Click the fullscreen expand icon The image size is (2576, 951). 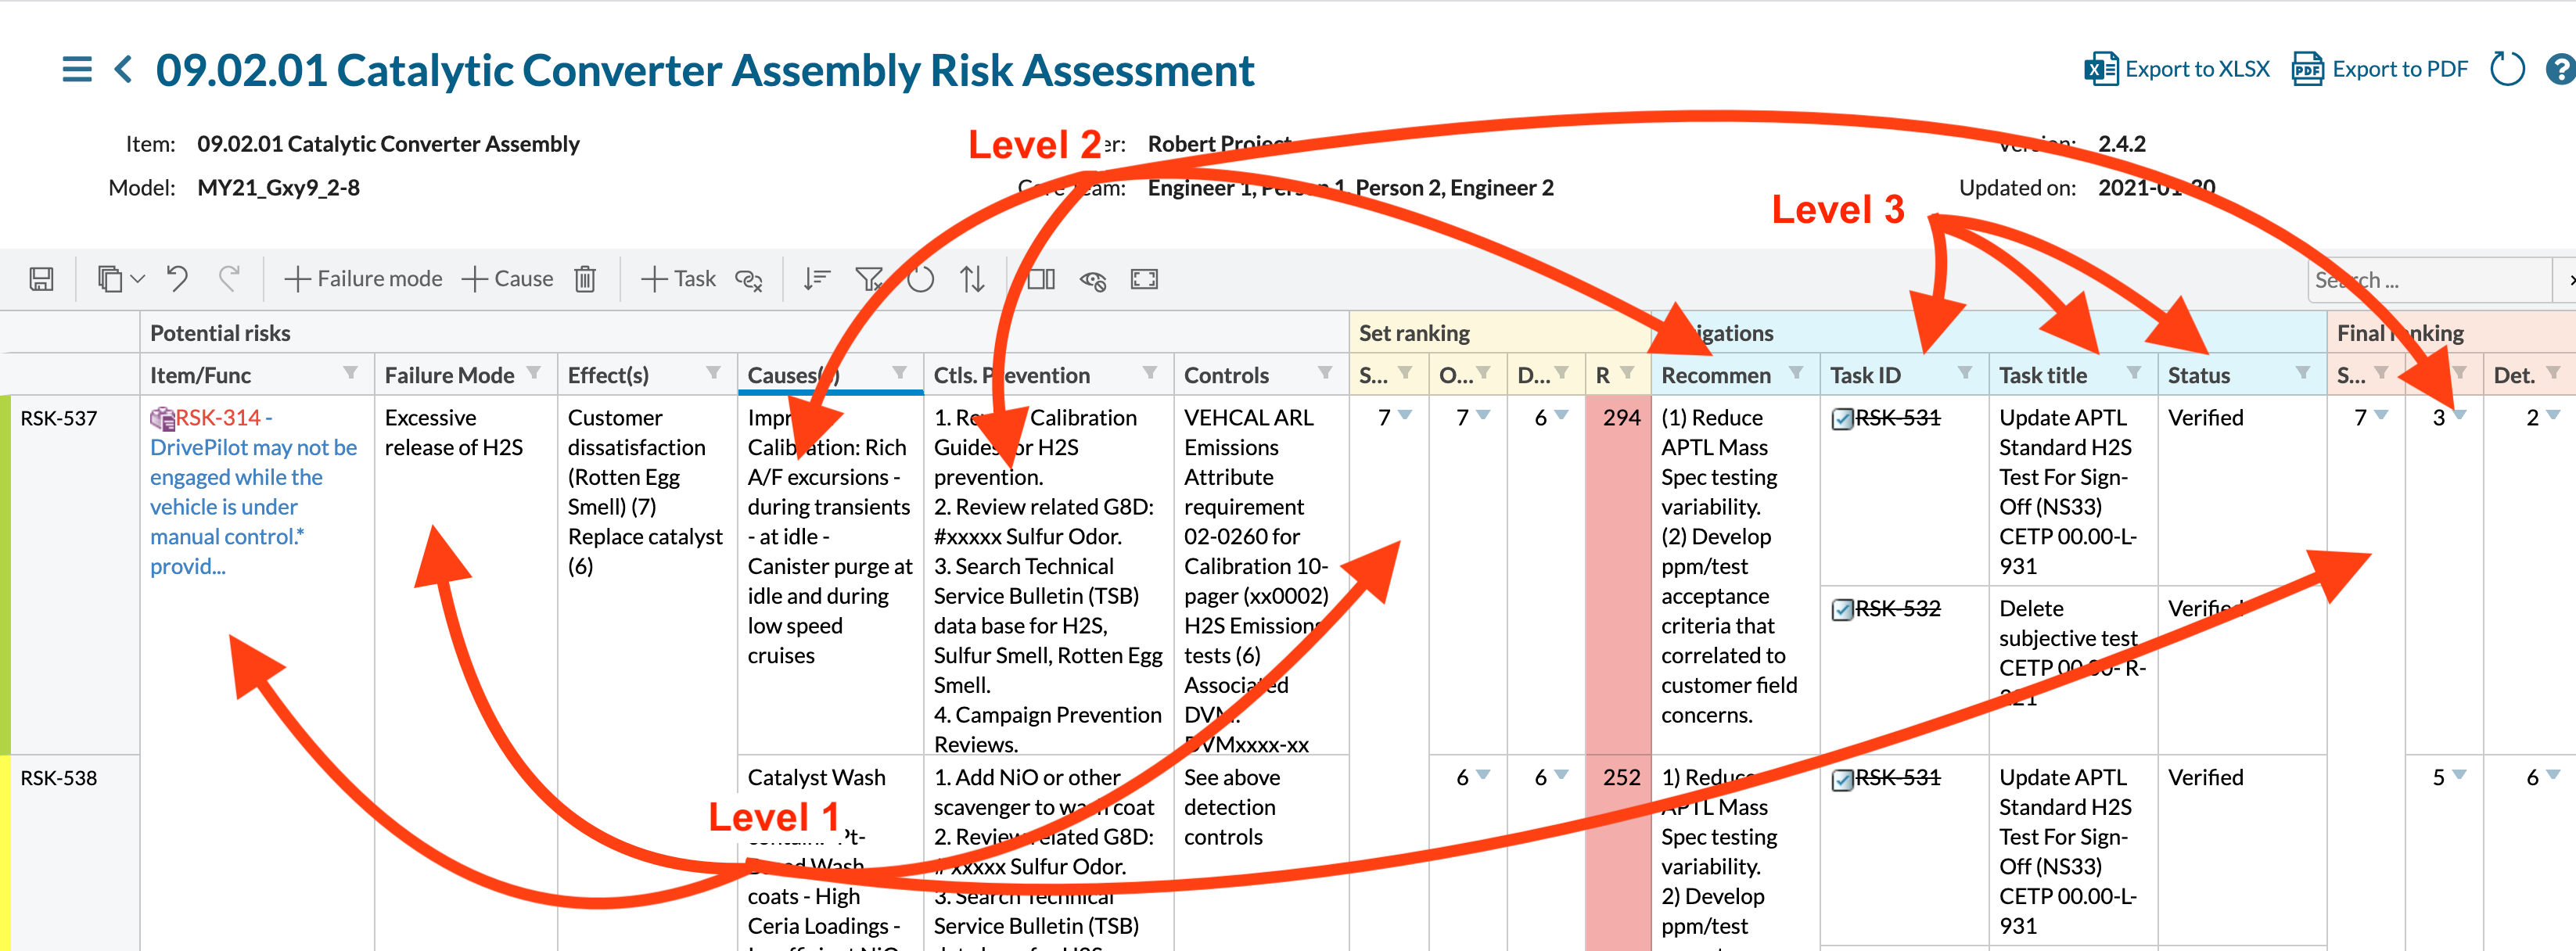1144,279
